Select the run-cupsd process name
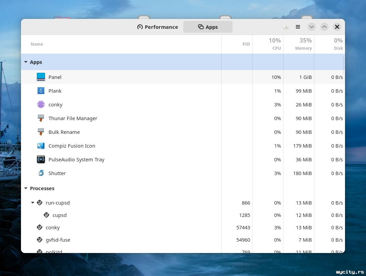Screen dimensions: 366x276 pos(58,203)
